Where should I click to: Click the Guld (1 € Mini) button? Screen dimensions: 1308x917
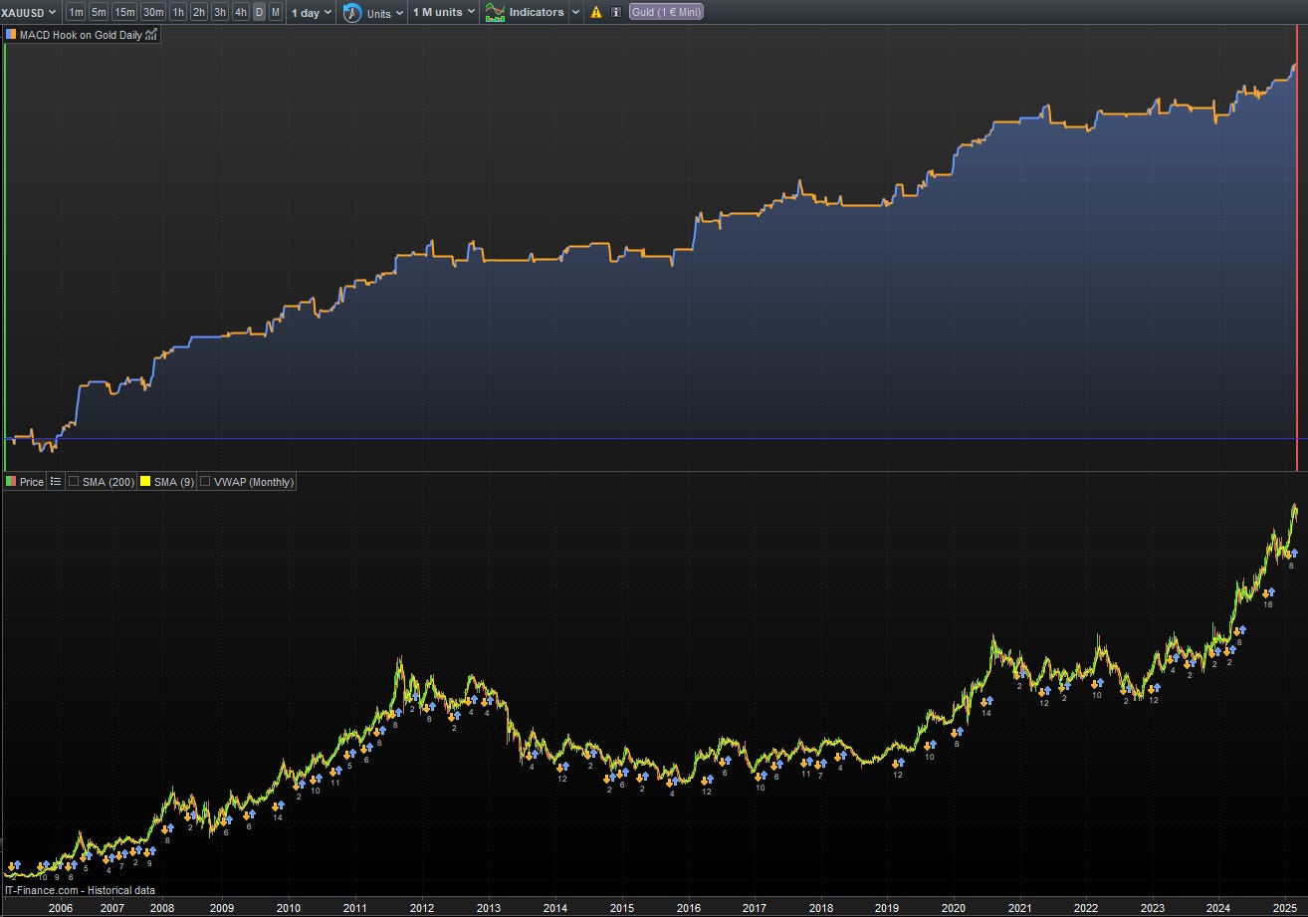click(x=666, y=12)
